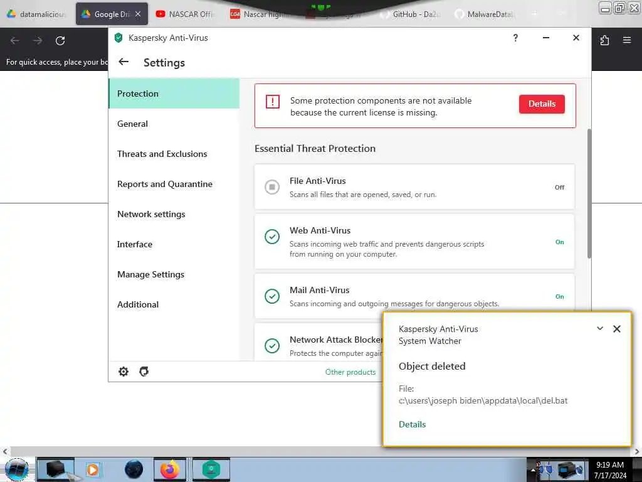
Task: Switch to NASCAR Official YouTube tab
Action: pyautogui.click(x=185, y=14)
